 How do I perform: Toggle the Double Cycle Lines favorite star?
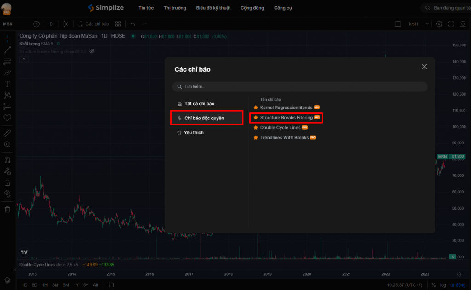click(256, 128)
